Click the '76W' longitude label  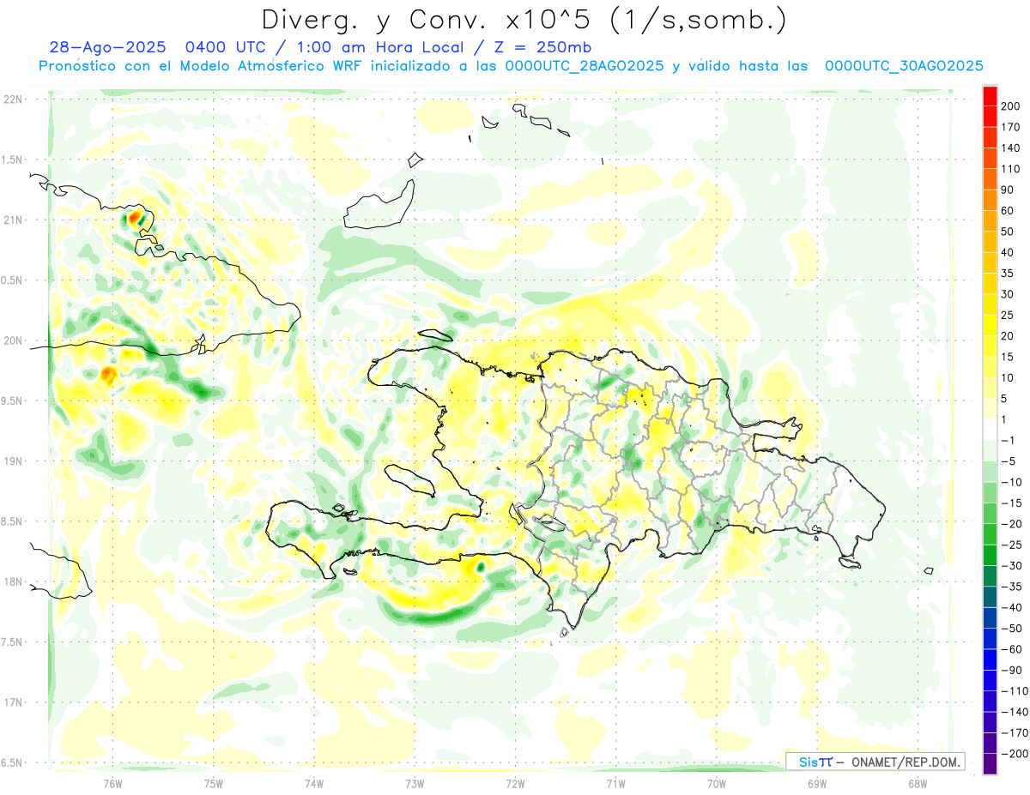tap(112, 782)
